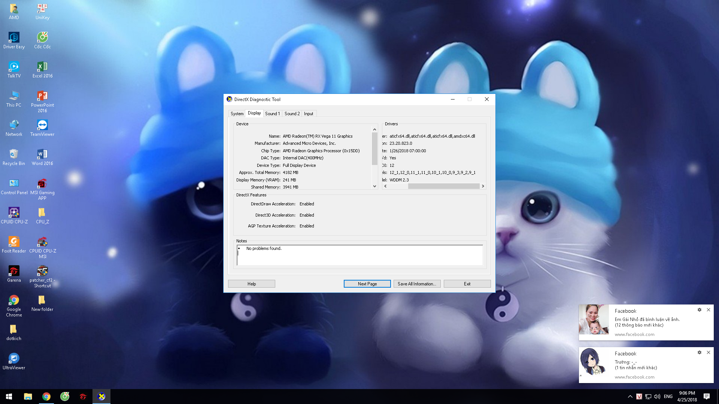Launch Driver Easy from desktop
Image resolution: width=719 pixels, height=404 pixels.
(x=14, y=40)
